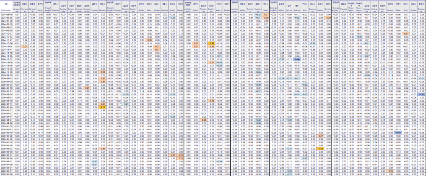
Task: Select the Jecheon column header
Action: (102, 7)
